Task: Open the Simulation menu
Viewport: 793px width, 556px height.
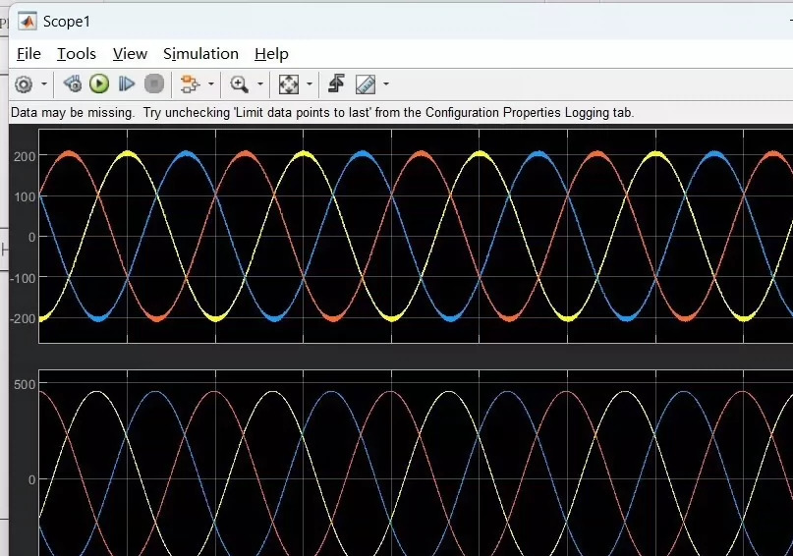Action: 200,54
